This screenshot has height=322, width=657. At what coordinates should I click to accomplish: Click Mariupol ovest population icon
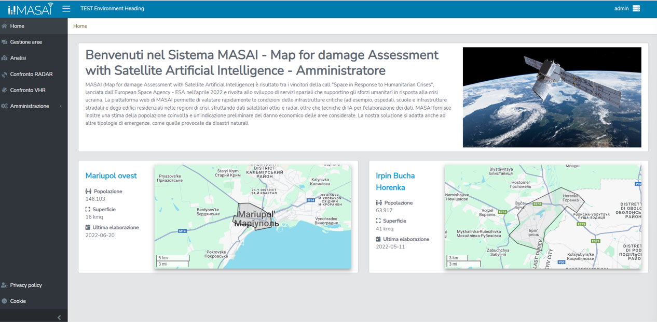pyautogui.click(x=88, y=192)
